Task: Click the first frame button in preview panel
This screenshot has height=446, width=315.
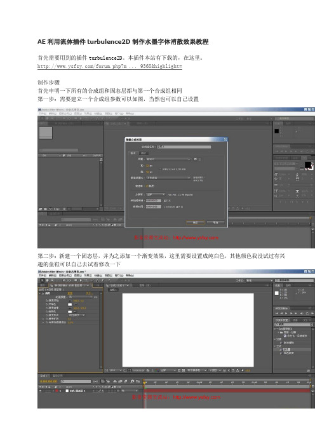Action: point(277,313)
